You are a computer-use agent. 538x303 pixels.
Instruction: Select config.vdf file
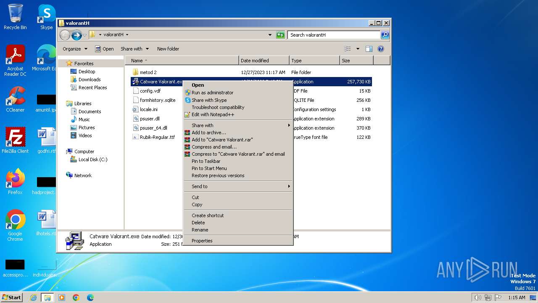tap(150, 91)
